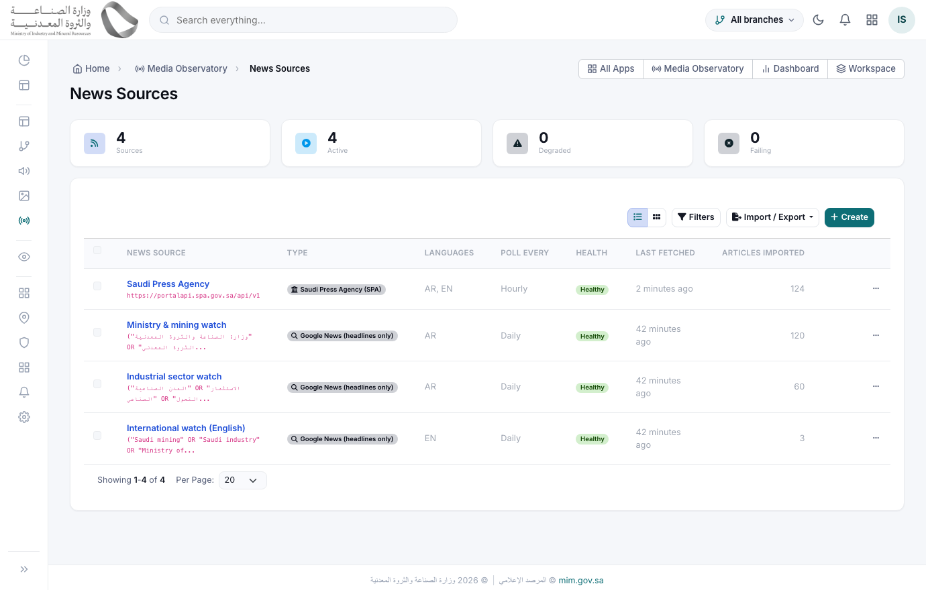This screenshot has height=590, width=926.
Task: Open the image gallery sidebar icon
Action: click(24, 196)
